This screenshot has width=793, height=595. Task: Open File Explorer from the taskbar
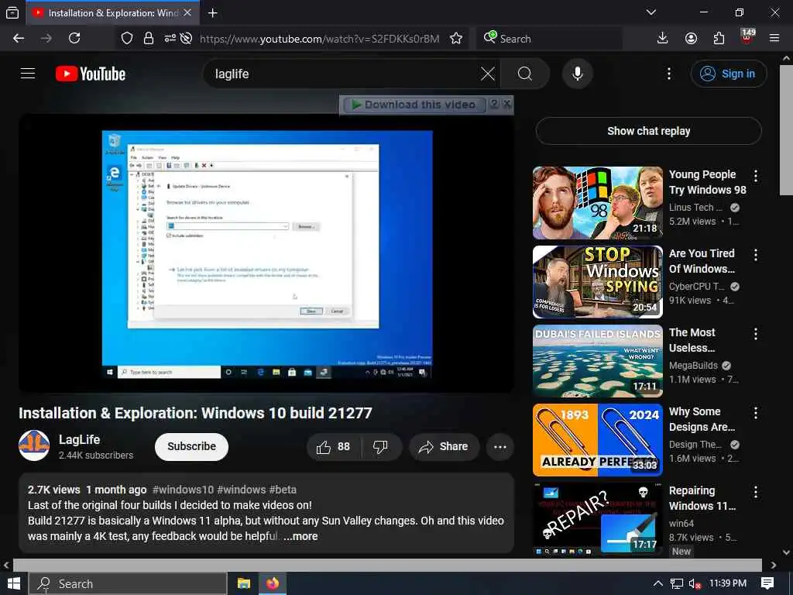(244, 583)
